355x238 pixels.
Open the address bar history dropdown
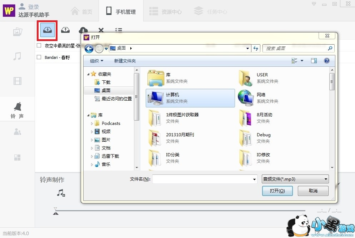coord(248,48)
